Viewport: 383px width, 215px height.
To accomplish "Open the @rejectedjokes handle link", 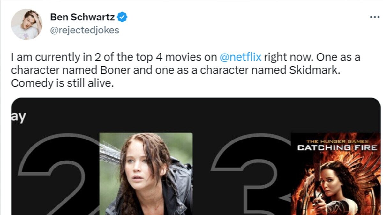I will coord(85,30).
